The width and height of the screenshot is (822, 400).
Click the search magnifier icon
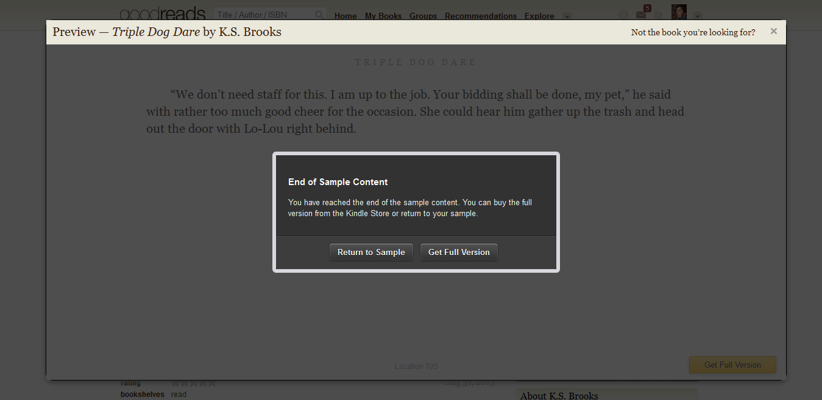(319, 15)
